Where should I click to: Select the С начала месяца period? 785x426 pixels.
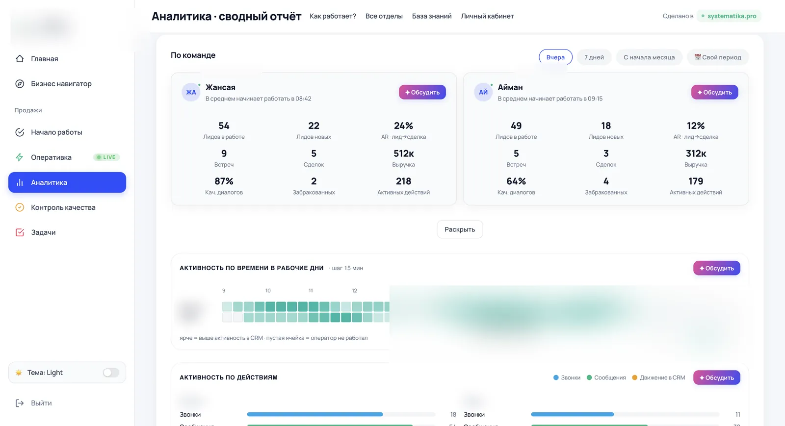[x=649, y=57]
